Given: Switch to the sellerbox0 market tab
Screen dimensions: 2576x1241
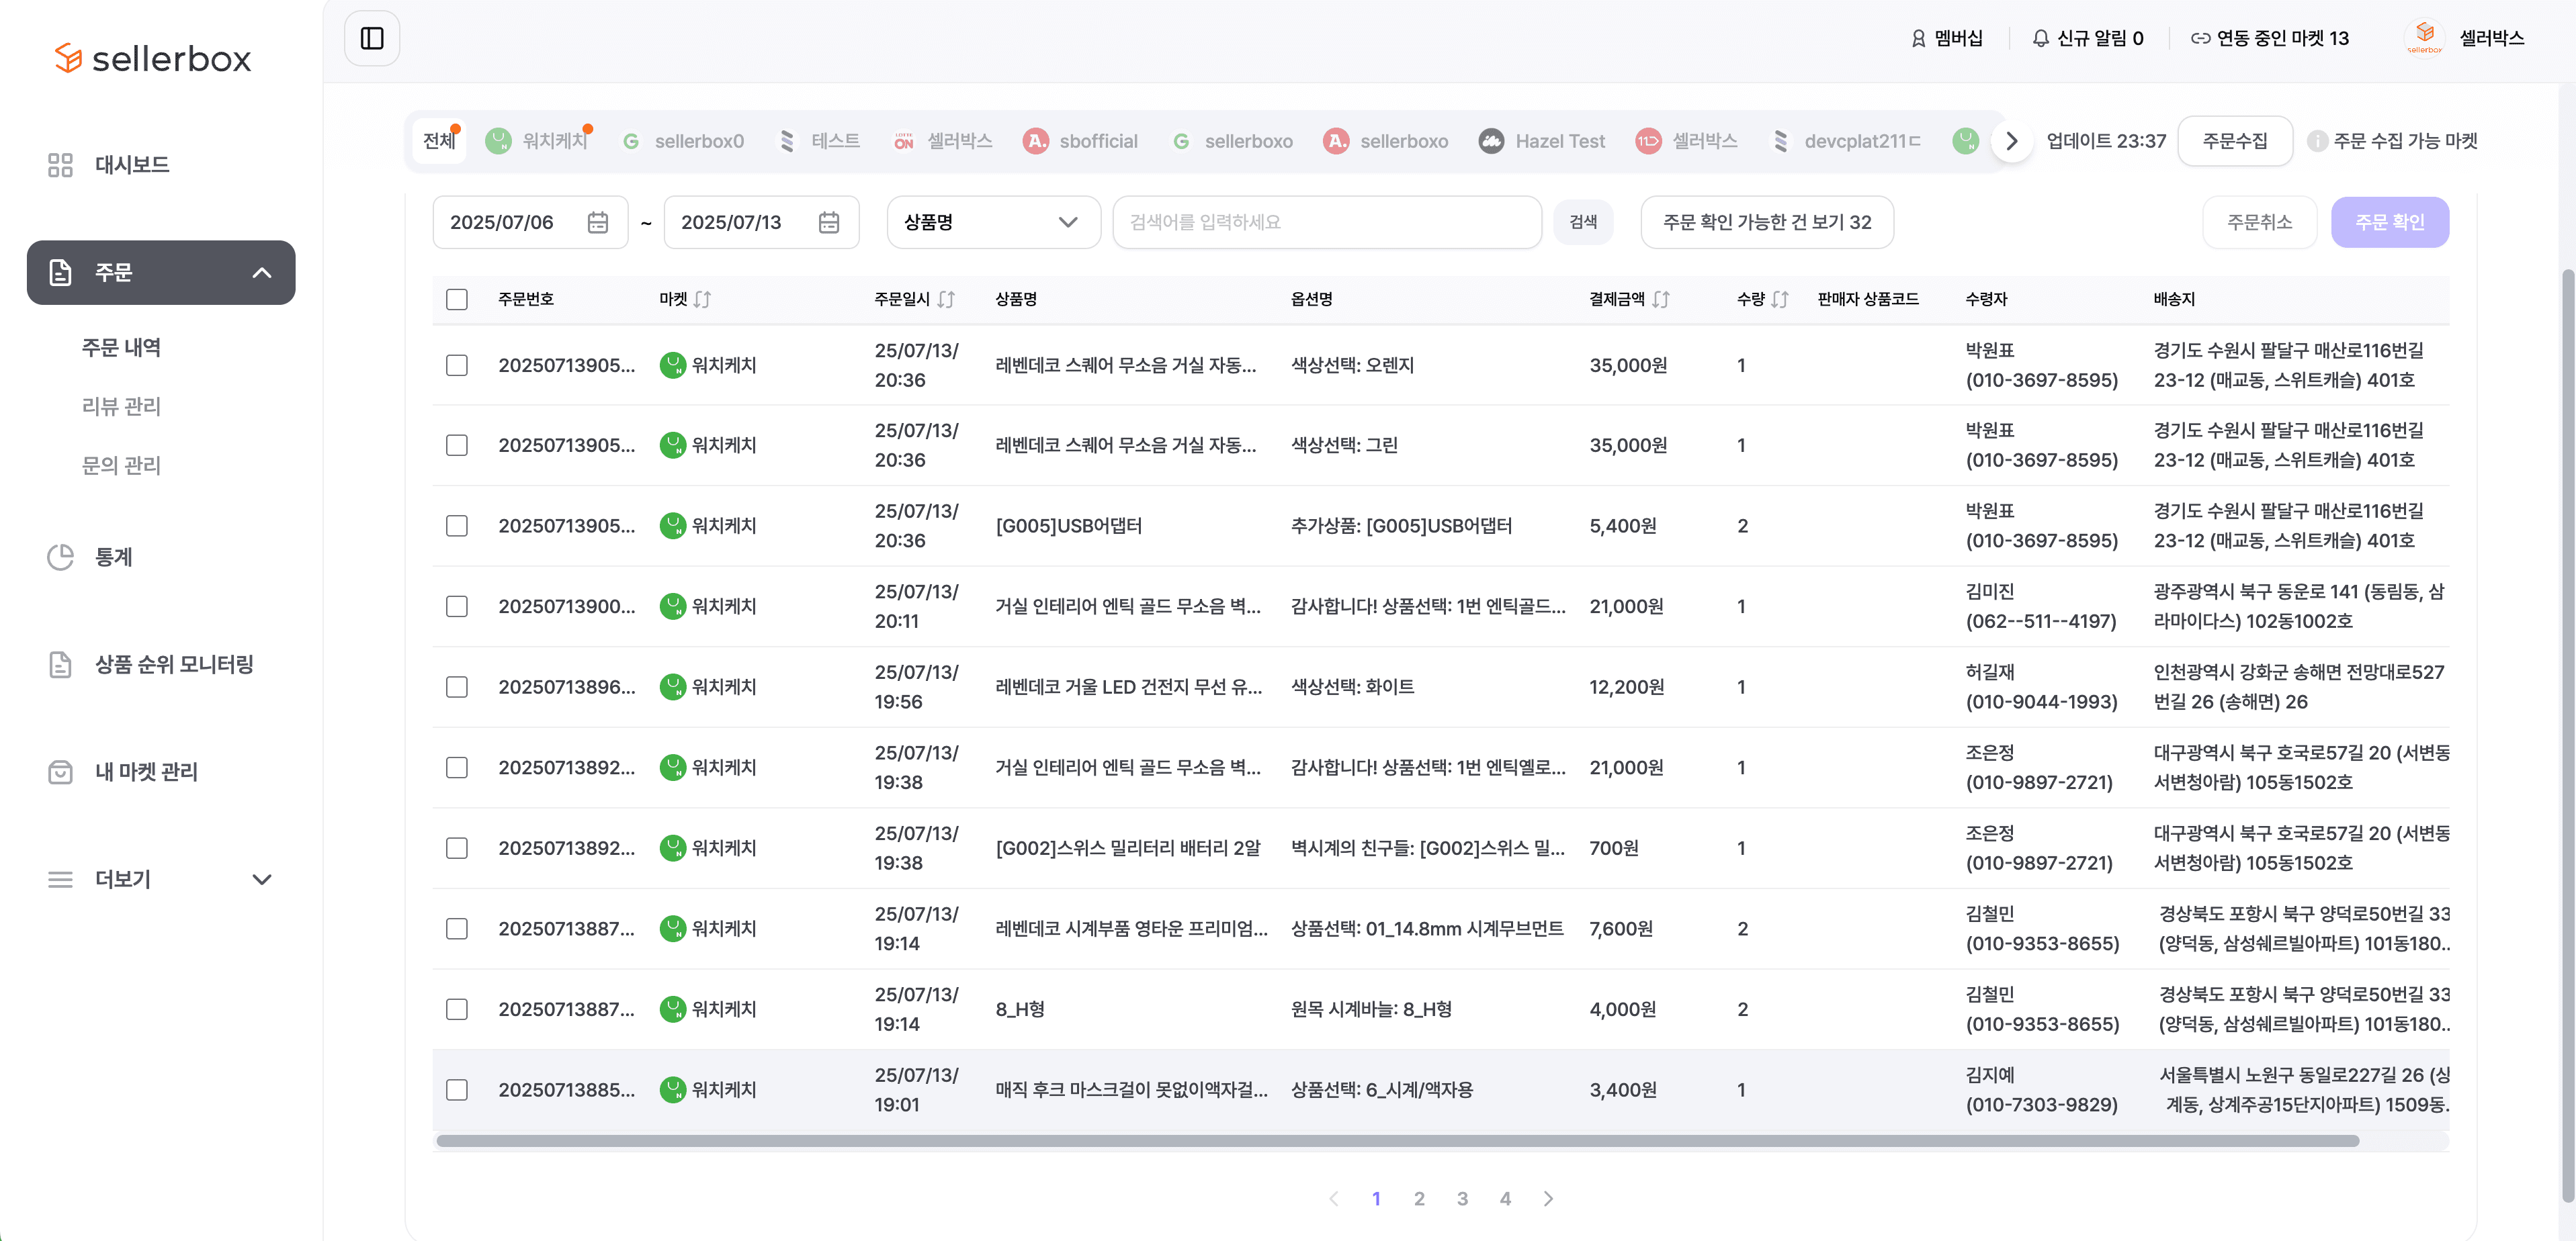Looking at the screenshot, I should [683, 141].
